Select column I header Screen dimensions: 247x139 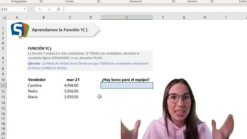click(x=225, y=17)
